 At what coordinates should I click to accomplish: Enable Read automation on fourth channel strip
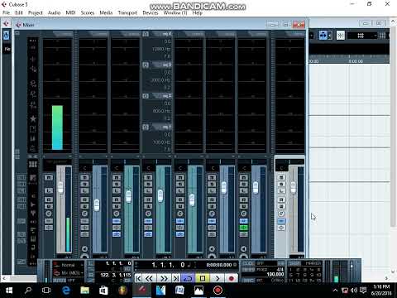pyautogui.click(x=148, y=199)
